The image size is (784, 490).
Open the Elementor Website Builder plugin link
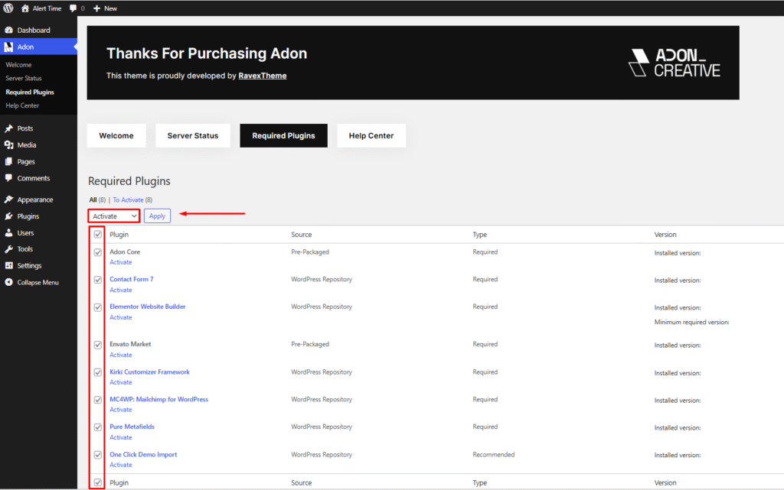(x=148, y=307)
